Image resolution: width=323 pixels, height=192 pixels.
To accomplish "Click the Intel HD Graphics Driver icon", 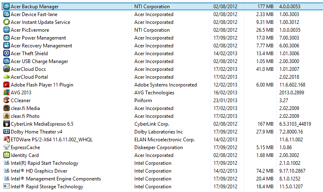I will (7, 171).
